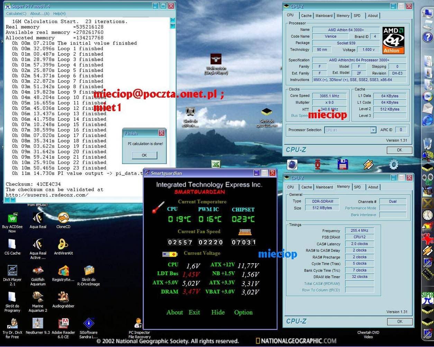Open the Aqua Real desktop icon

[x=38, y=218]
